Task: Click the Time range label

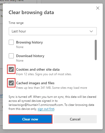Action: coord(16,23)
